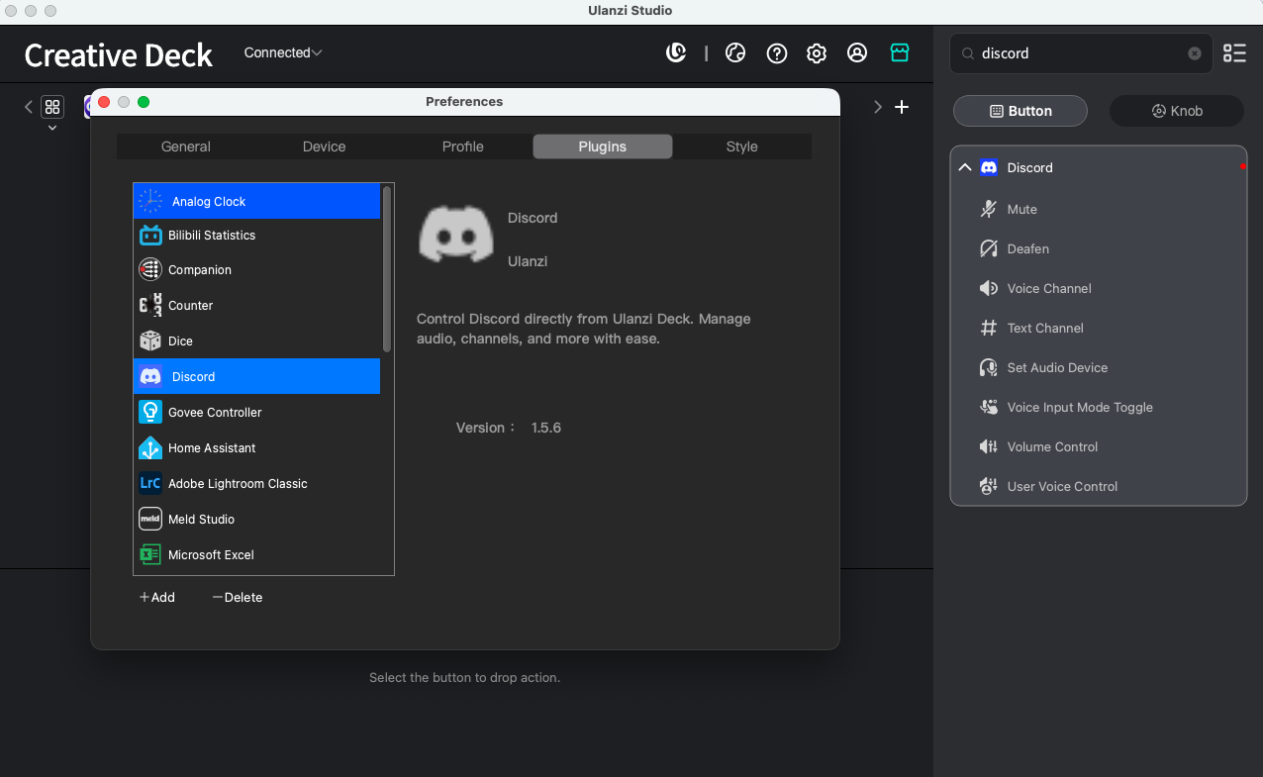Select the User Voice Control action

[1062, 486]
